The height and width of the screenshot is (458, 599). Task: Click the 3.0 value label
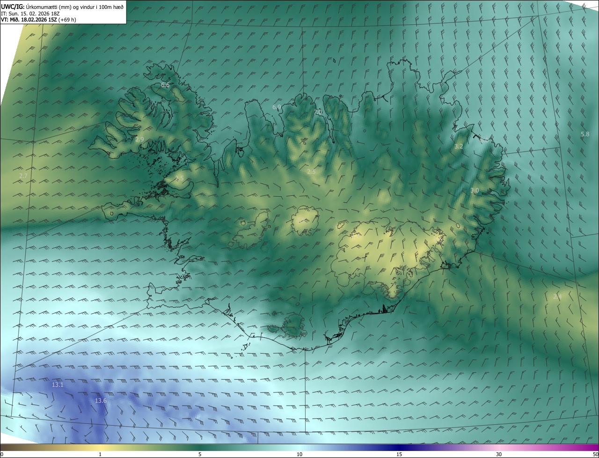pos(475,191)
